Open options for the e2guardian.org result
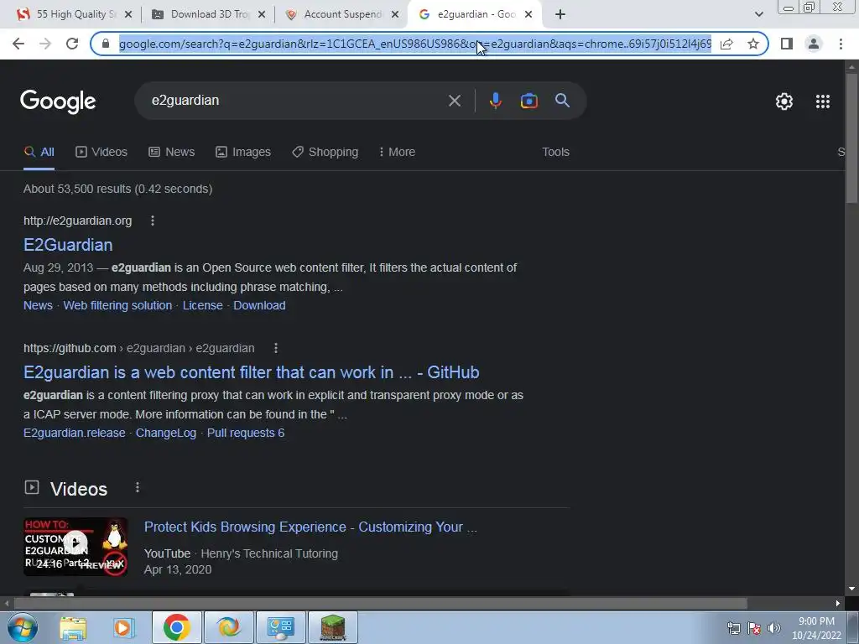The height and width of the screenshot is (644, 859). pos(153,221)
